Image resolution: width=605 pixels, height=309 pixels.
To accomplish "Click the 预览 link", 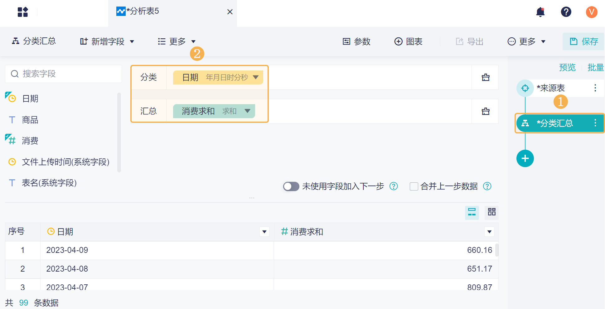I will click(x=567, y=67).
